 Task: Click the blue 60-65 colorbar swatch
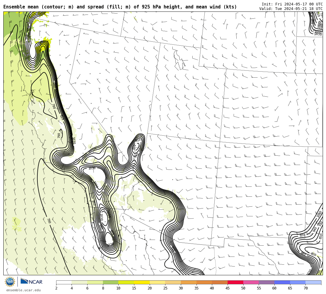click(x=282, y=282)
